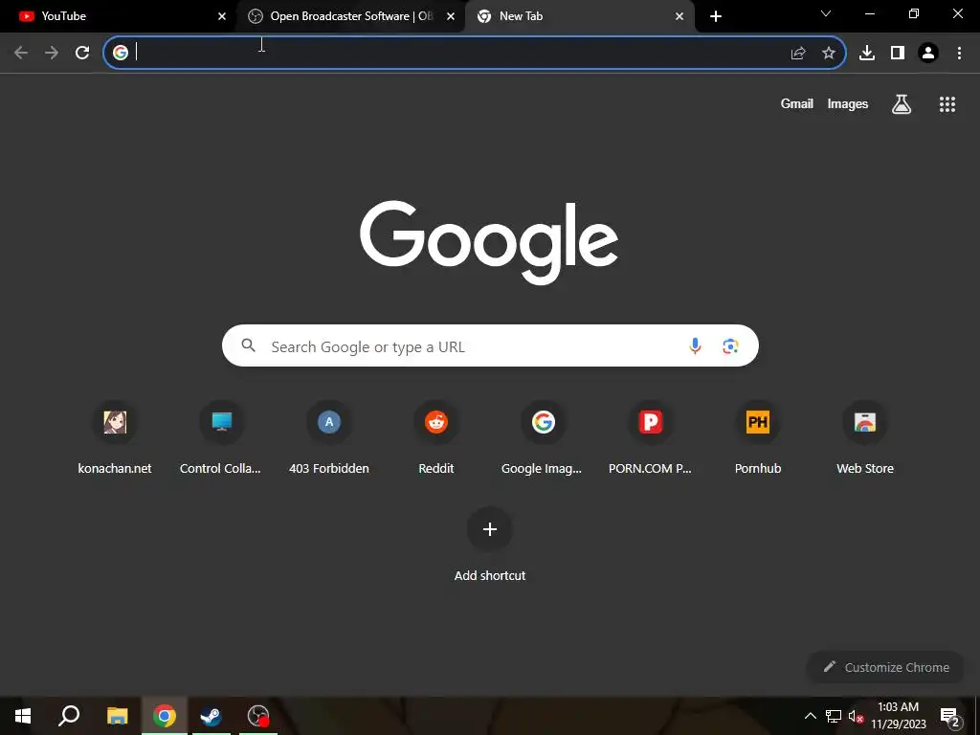This screenshot has width=980, height=735.
Task: Open a new tab with the plus button
Action: coord(716,16)
